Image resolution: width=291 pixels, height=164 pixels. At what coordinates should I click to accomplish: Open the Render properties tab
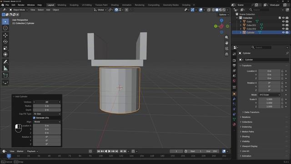pyautogui.click(x=234, y=61)
